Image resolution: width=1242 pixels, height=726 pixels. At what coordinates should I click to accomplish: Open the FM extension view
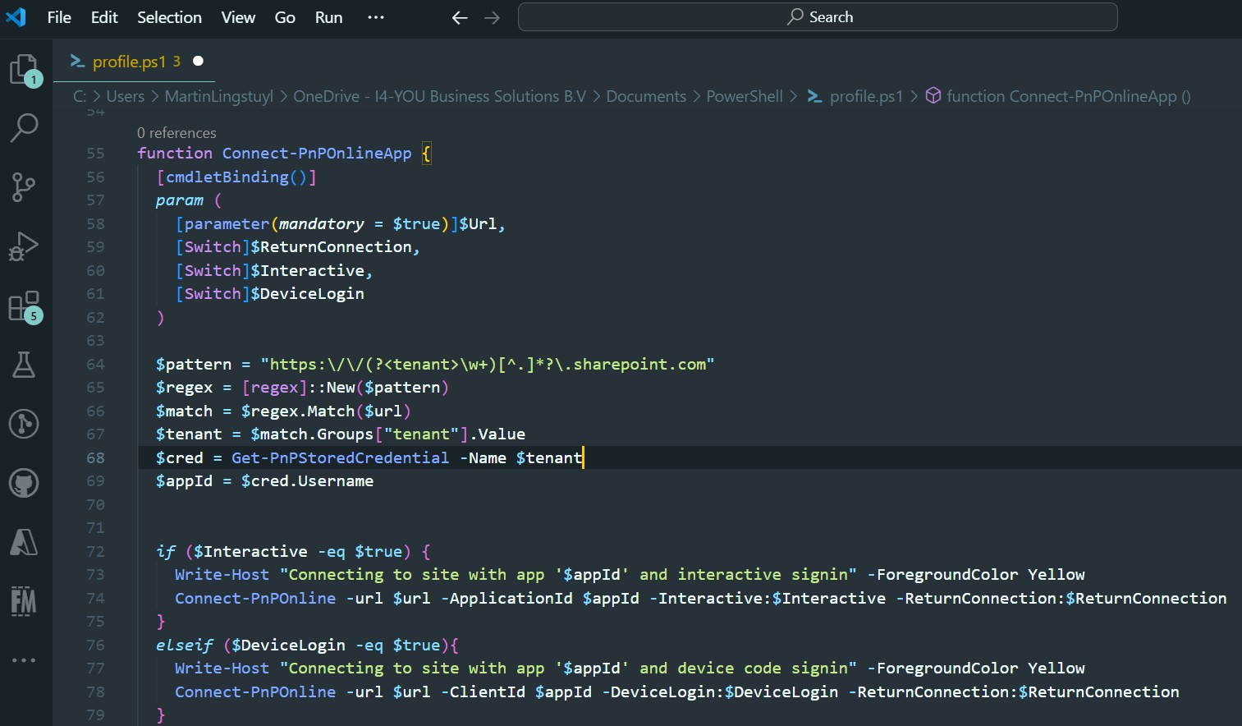[x=24, y=601]
